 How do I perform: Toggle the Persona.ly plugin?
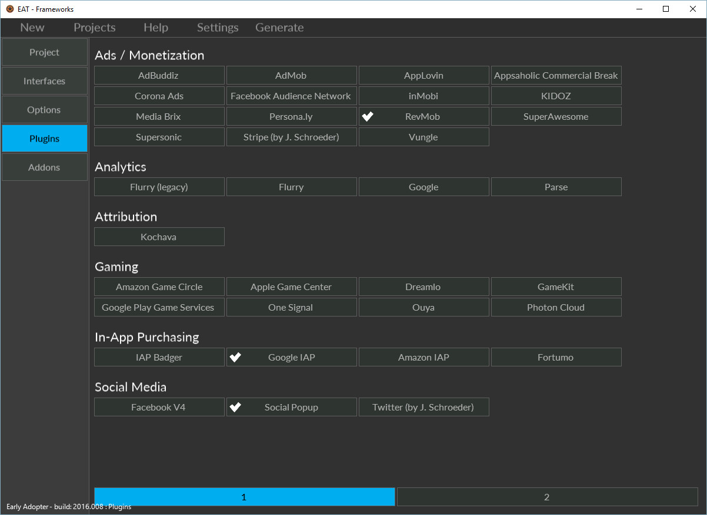(x=291, y=116)
